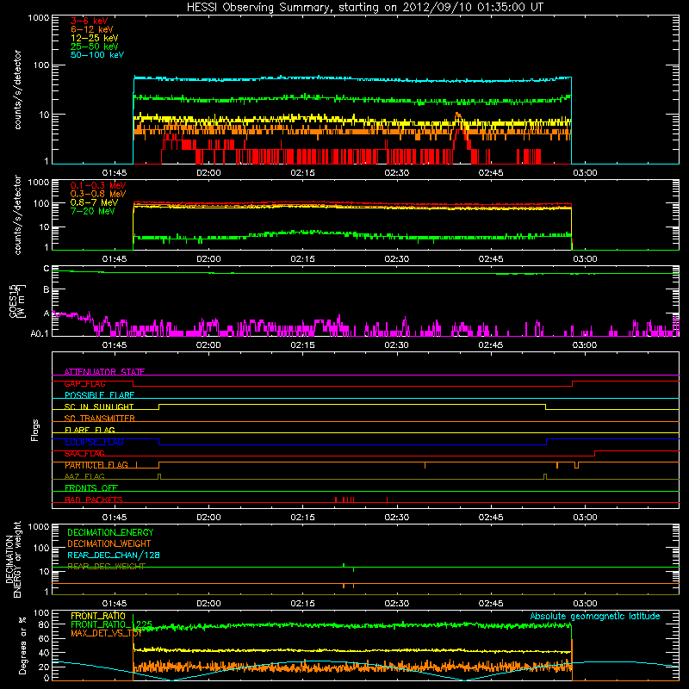Click the 02:30 tick label under MeV panel
Image resolution: width=689 pixels, height=689 pixels.
[x=397, y=259]
